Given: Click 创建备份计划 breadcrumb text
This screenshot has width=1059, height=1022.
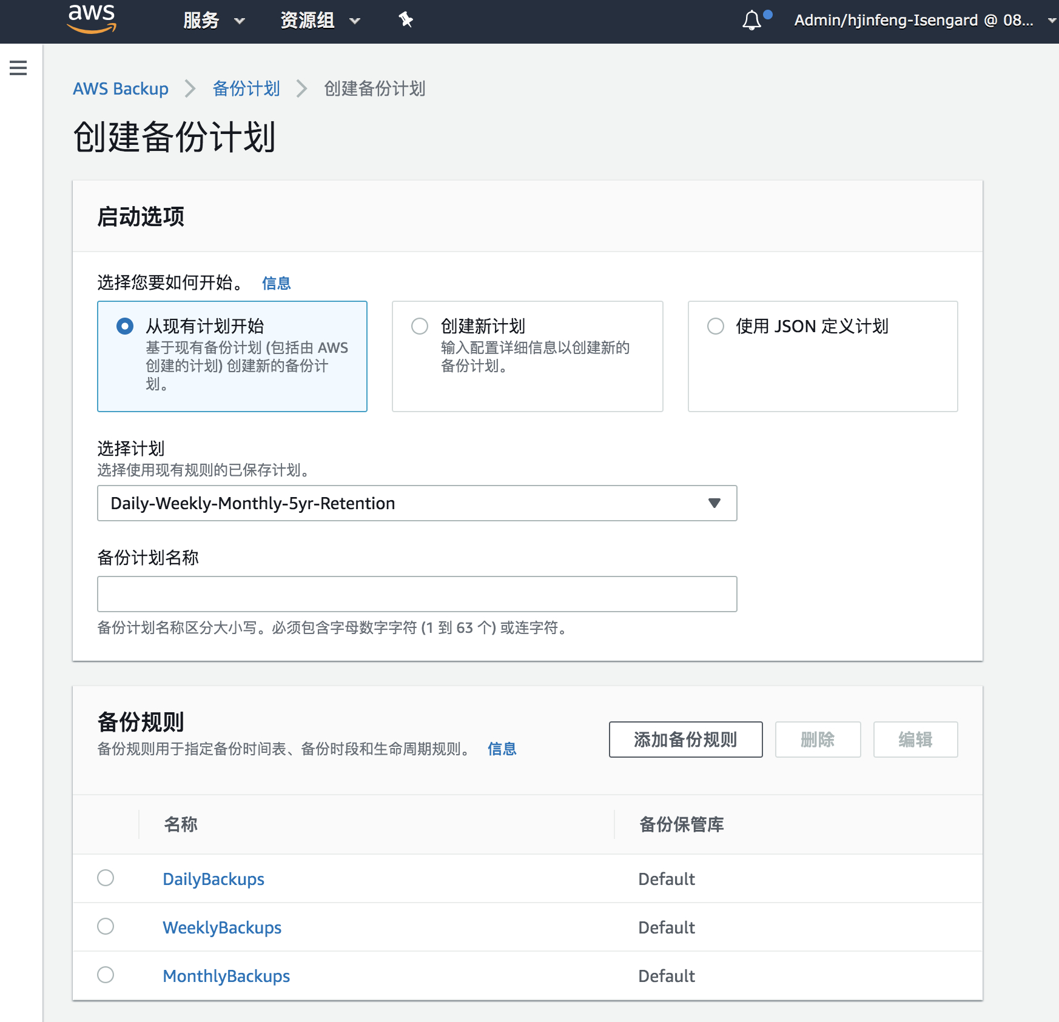Looking at the screenshot, I should (x=375, y=89).
